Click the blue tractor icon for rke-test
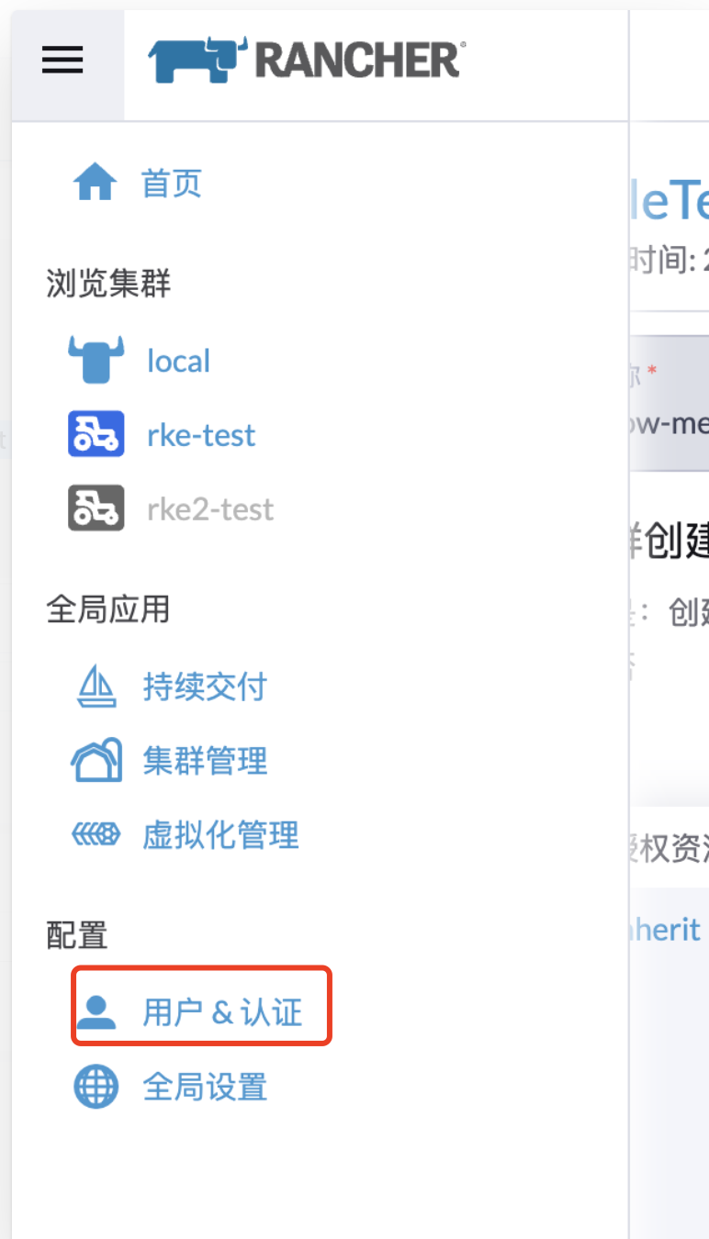The image size is (709, 1239). (x=96, y=434)
